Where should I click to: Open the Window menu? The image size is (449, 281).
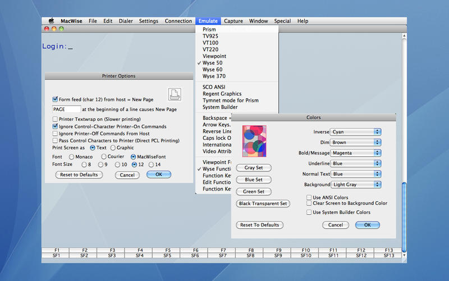(258, 21)
